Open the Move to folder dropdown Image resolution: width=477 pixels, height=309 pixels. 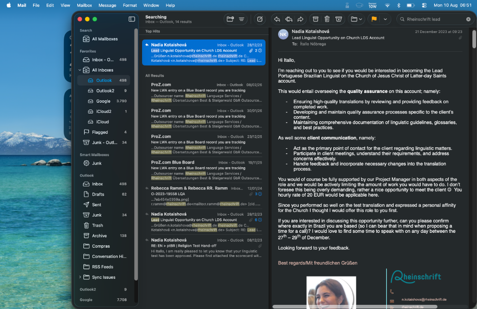click(356, 19)
